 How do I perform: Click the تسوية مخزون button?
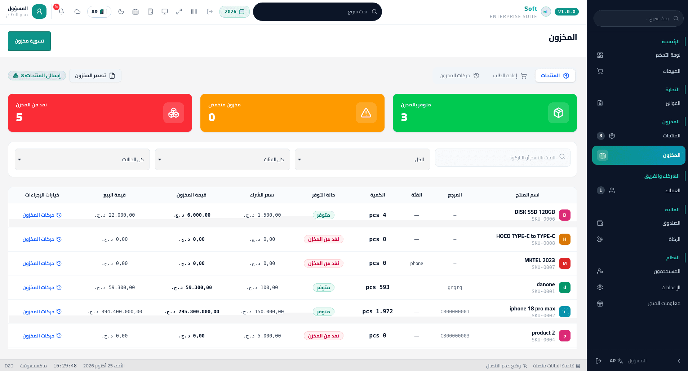29,41
